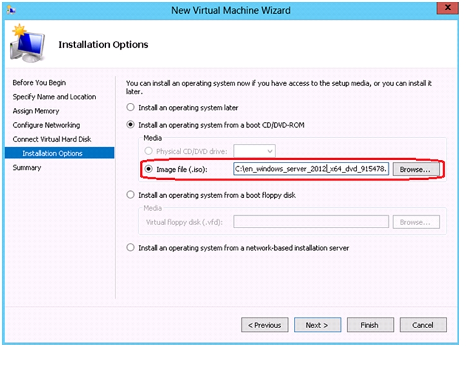The height and width of the screenshot is (369, 467).
Task: Go to Connect Virtual Hard Disk step
Action: coord(52,139)
